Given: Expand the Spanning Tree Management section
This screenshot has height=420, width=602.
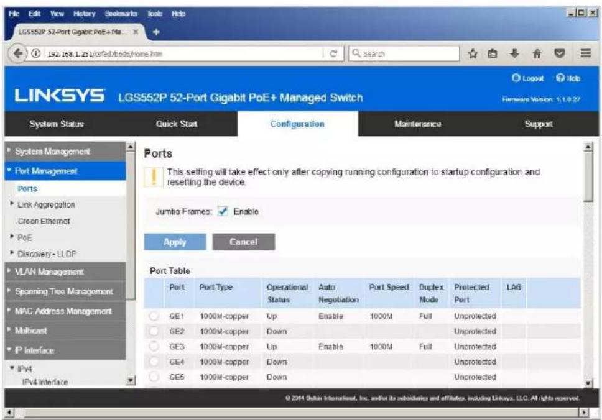Looking at the screenshot, I should point(65,291).
